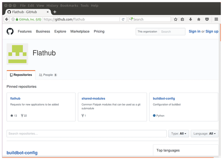Viewport: 223px width, 160px height.
Task: Click the Pricing nav link
Action: tap(99, 31)
